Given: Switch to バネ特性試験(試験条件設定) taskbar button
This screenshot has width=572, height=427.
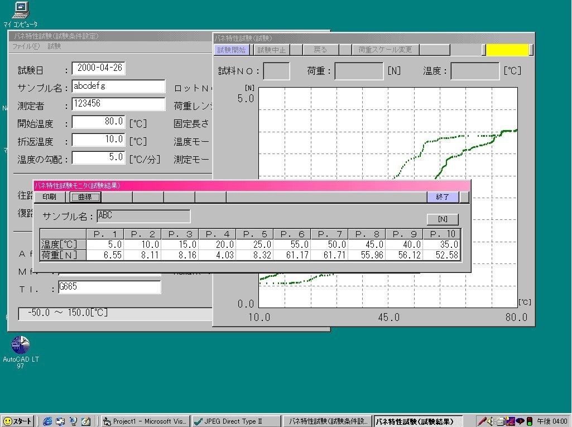Looking at the screenshot, I should 327,421.
